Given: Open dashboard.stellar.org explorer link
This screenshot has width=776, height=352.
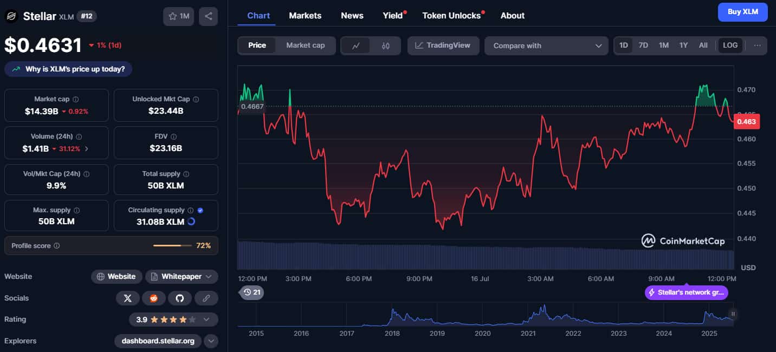Looking at the screenshot, I should pos(158,341).
